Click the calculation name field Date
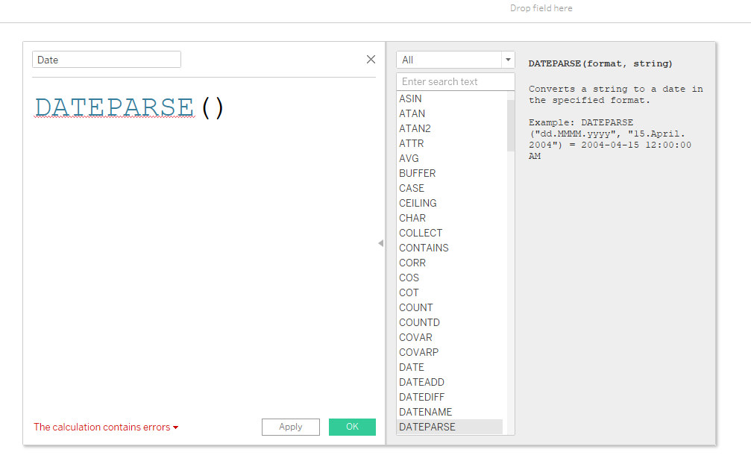751x473 pixels. (x=106, y=60)
